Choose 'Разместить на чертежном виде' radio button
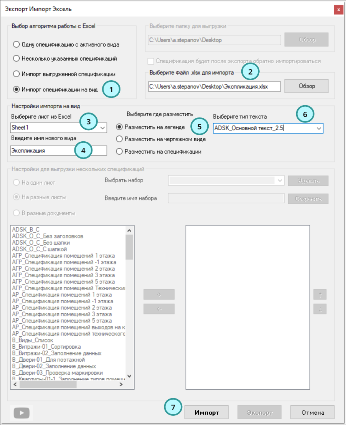The image size is (346, 425). pyautogui.click(x=161, y=139)
